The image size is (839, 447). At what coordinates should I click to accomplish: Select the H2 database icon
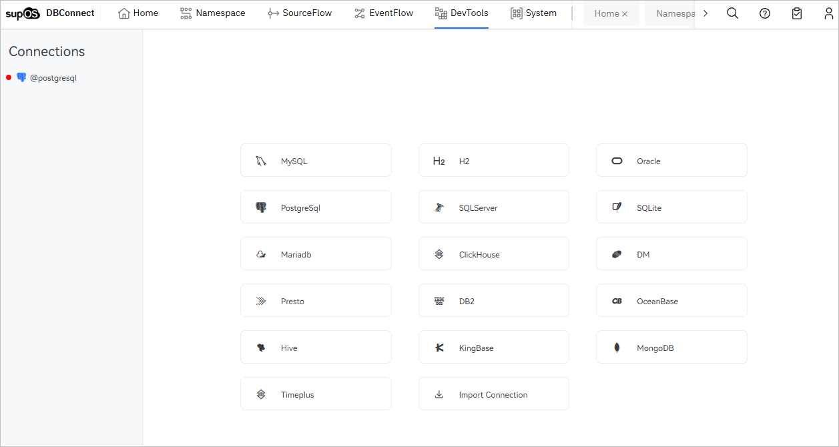(x=439, y=161)
